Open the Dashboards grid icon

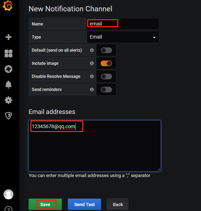pyautogui.click(x=8, y=53)
